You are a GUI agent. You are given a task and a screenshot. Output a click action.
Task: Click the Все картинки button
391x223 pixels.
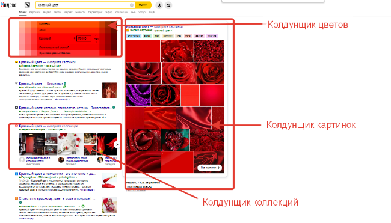click(x=210, y=168)
